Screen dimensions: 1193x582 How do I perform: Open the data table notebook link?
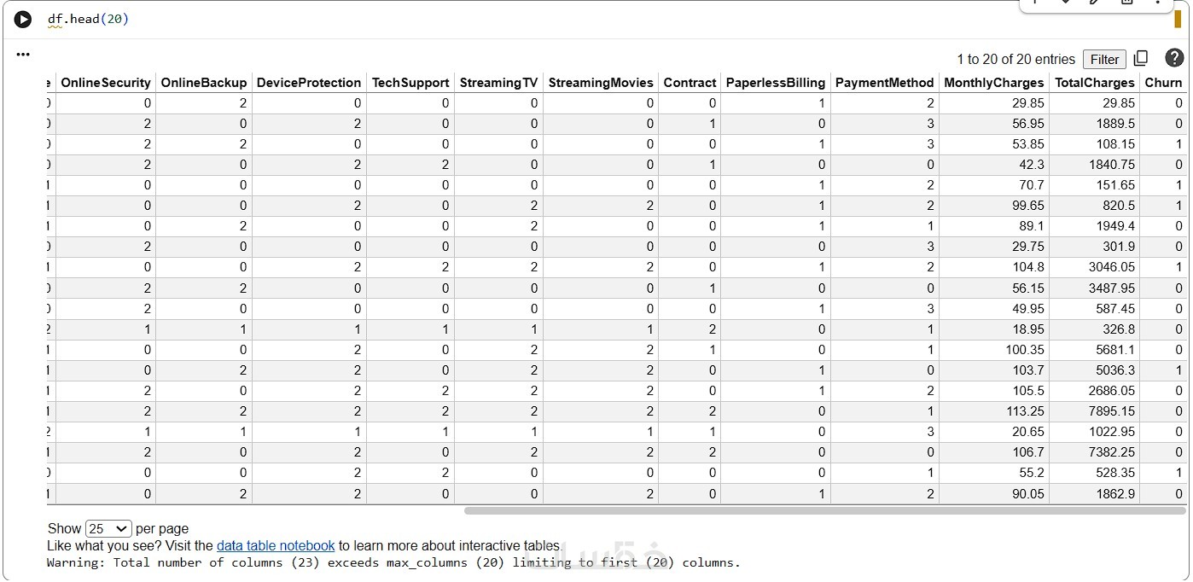276,545
